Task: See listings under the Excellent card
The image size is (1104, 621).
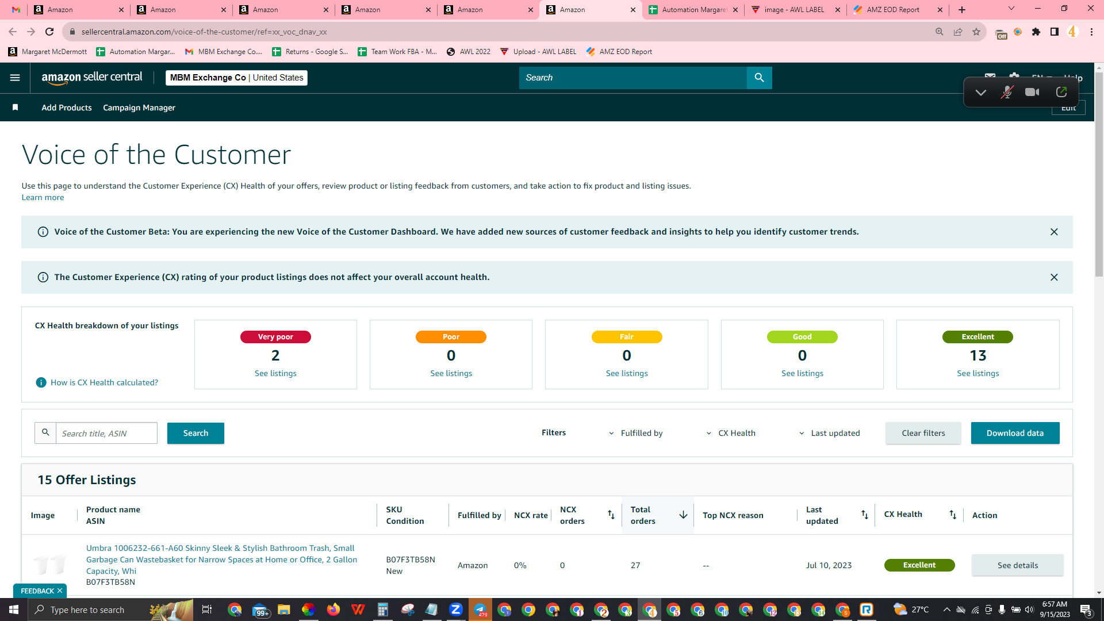Action: 977,373
